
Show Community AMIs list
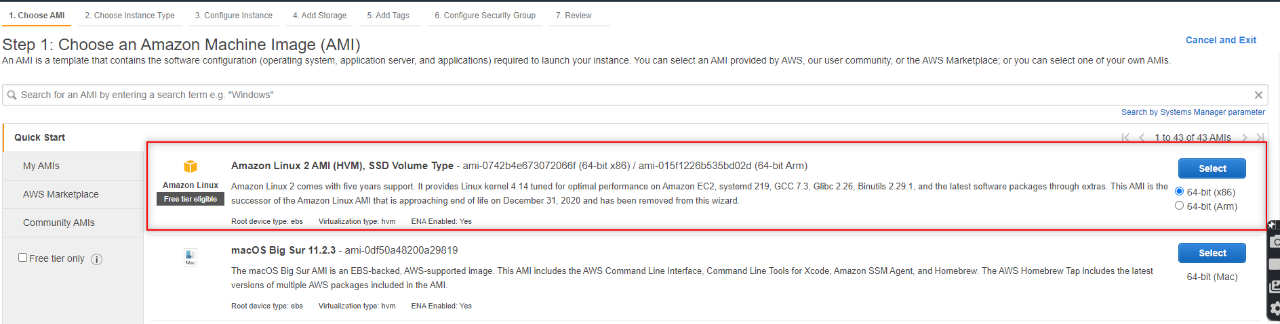coord(59,223)
